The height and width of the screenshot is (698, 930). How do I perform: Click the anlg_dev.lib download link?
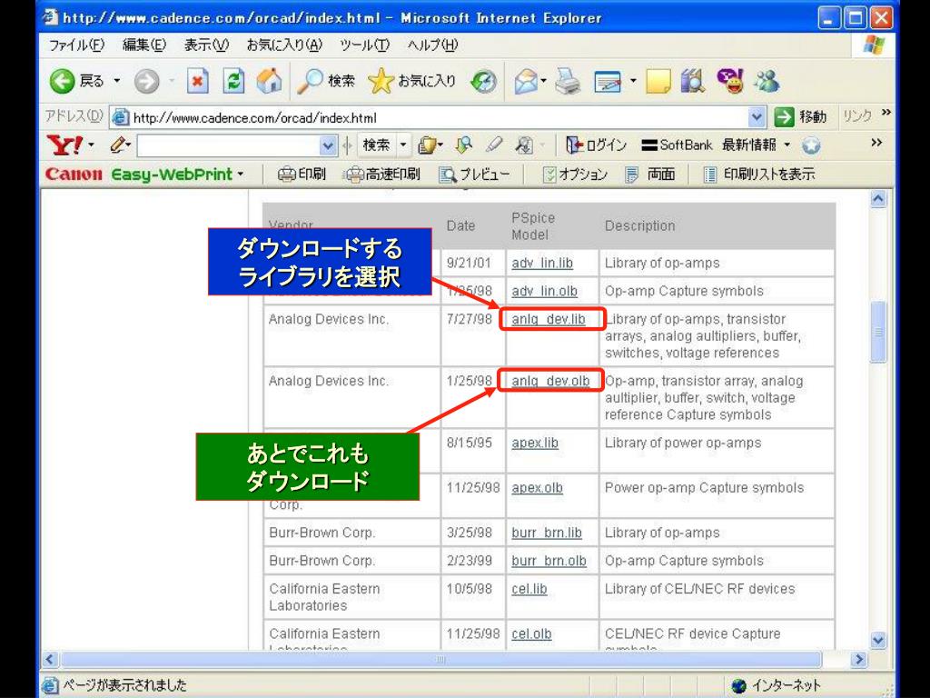[549, 319]
